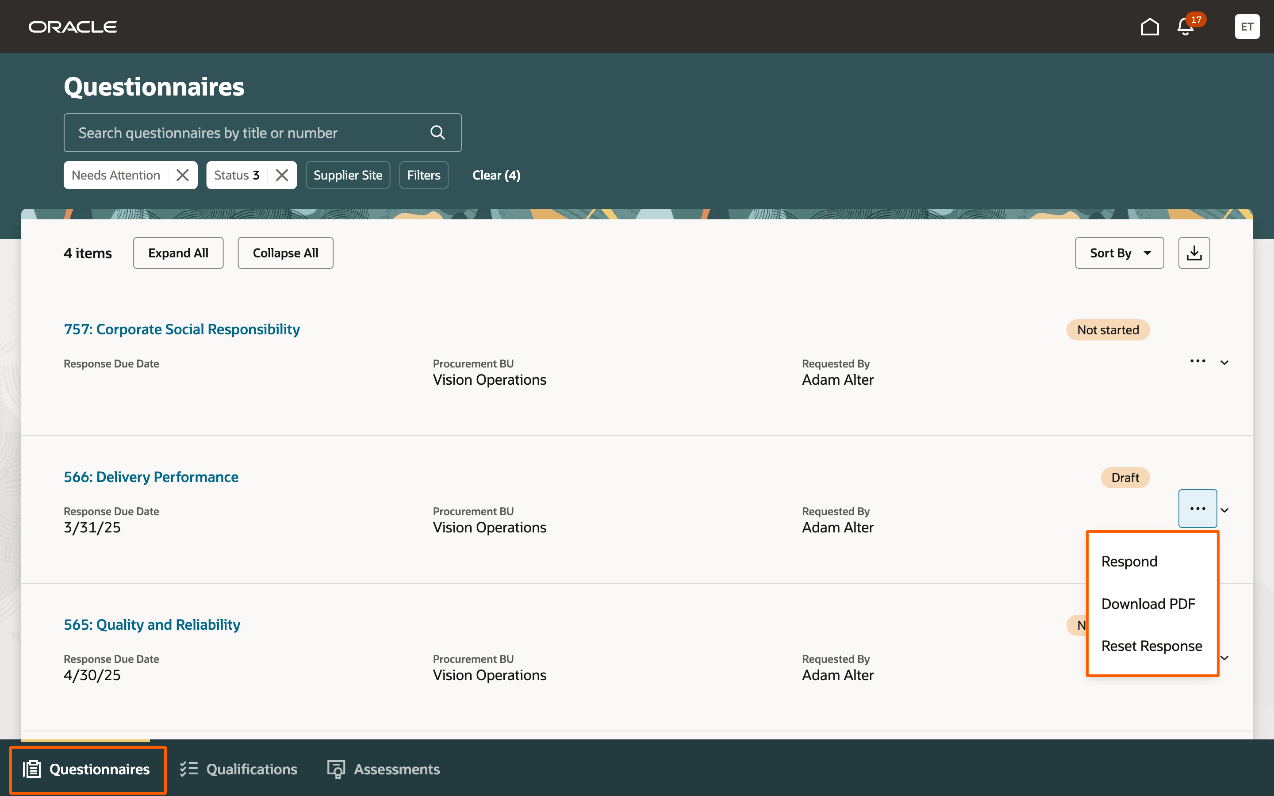
Task: Expand the Quality and Reliability row
Action: click(1224, 658)
